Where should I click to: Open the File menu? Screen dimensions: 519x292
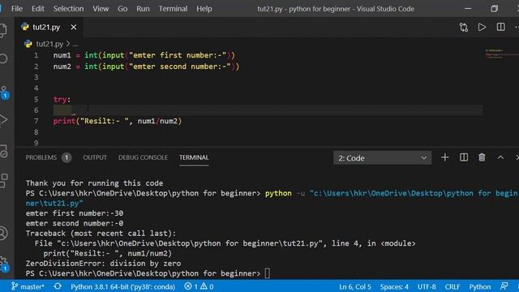[17, 9]
